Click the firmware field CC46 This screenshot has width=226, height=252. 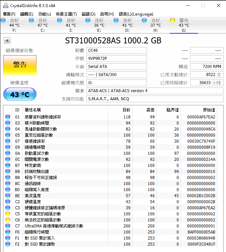(117, 50)
